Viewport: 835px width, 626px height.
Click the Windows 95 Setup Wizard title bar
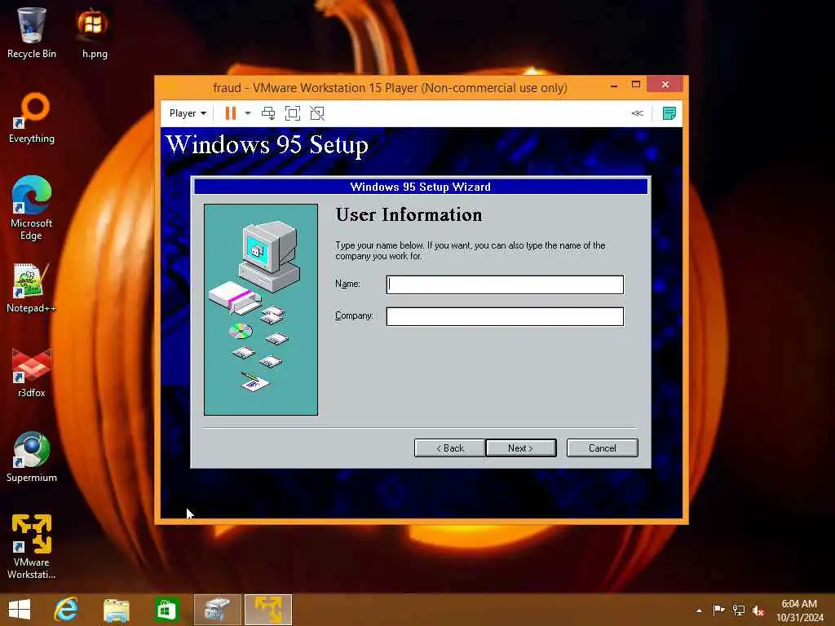pyautogui.click(x=421, y=187)
